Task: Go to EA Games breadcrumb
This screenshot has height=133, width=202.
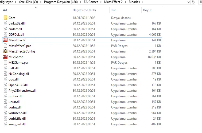Action: pyautogui.click(x=91, y=2)
